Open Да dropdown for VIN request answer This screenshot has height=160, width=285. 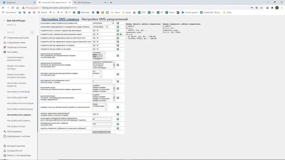[x=96, y=49]
